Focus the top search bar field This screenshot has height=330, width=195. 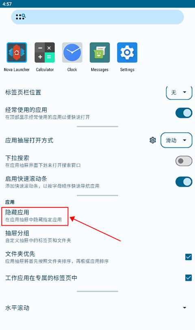(97, 17)
